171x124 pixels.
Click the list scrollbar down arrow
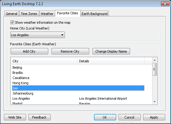point(155,102)
